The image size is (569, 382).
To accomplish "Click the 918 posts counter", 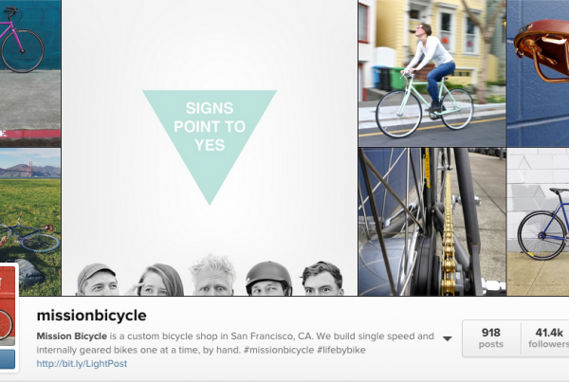I will tap(491, 338).
